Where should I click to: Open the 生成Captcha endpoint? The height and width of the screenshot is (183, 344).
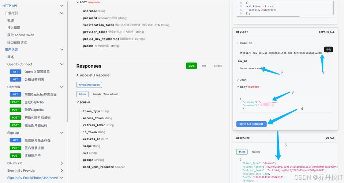coord(34,102)
